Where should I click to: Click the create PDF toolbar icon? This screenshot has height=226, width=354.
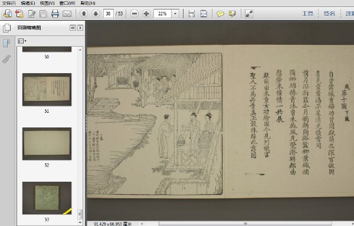(8, 14)
